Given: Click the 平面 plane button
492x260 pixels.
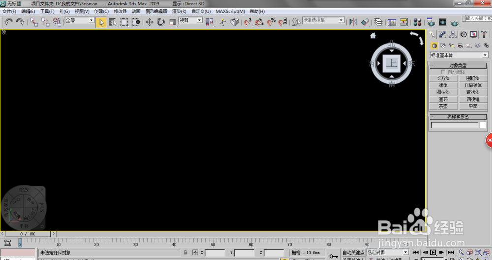Looking at the screenshot, I should 473,106.
